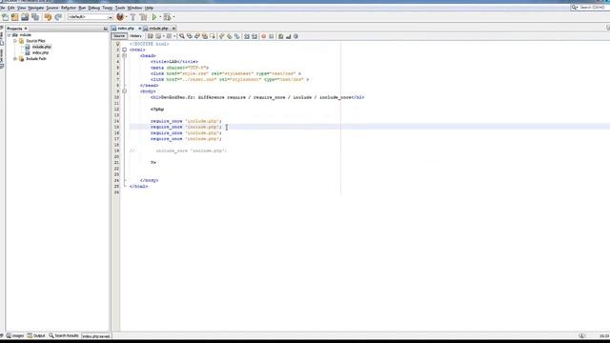Open the Debug menu
This screenshot has height=343, width=610.
[94, 8]
